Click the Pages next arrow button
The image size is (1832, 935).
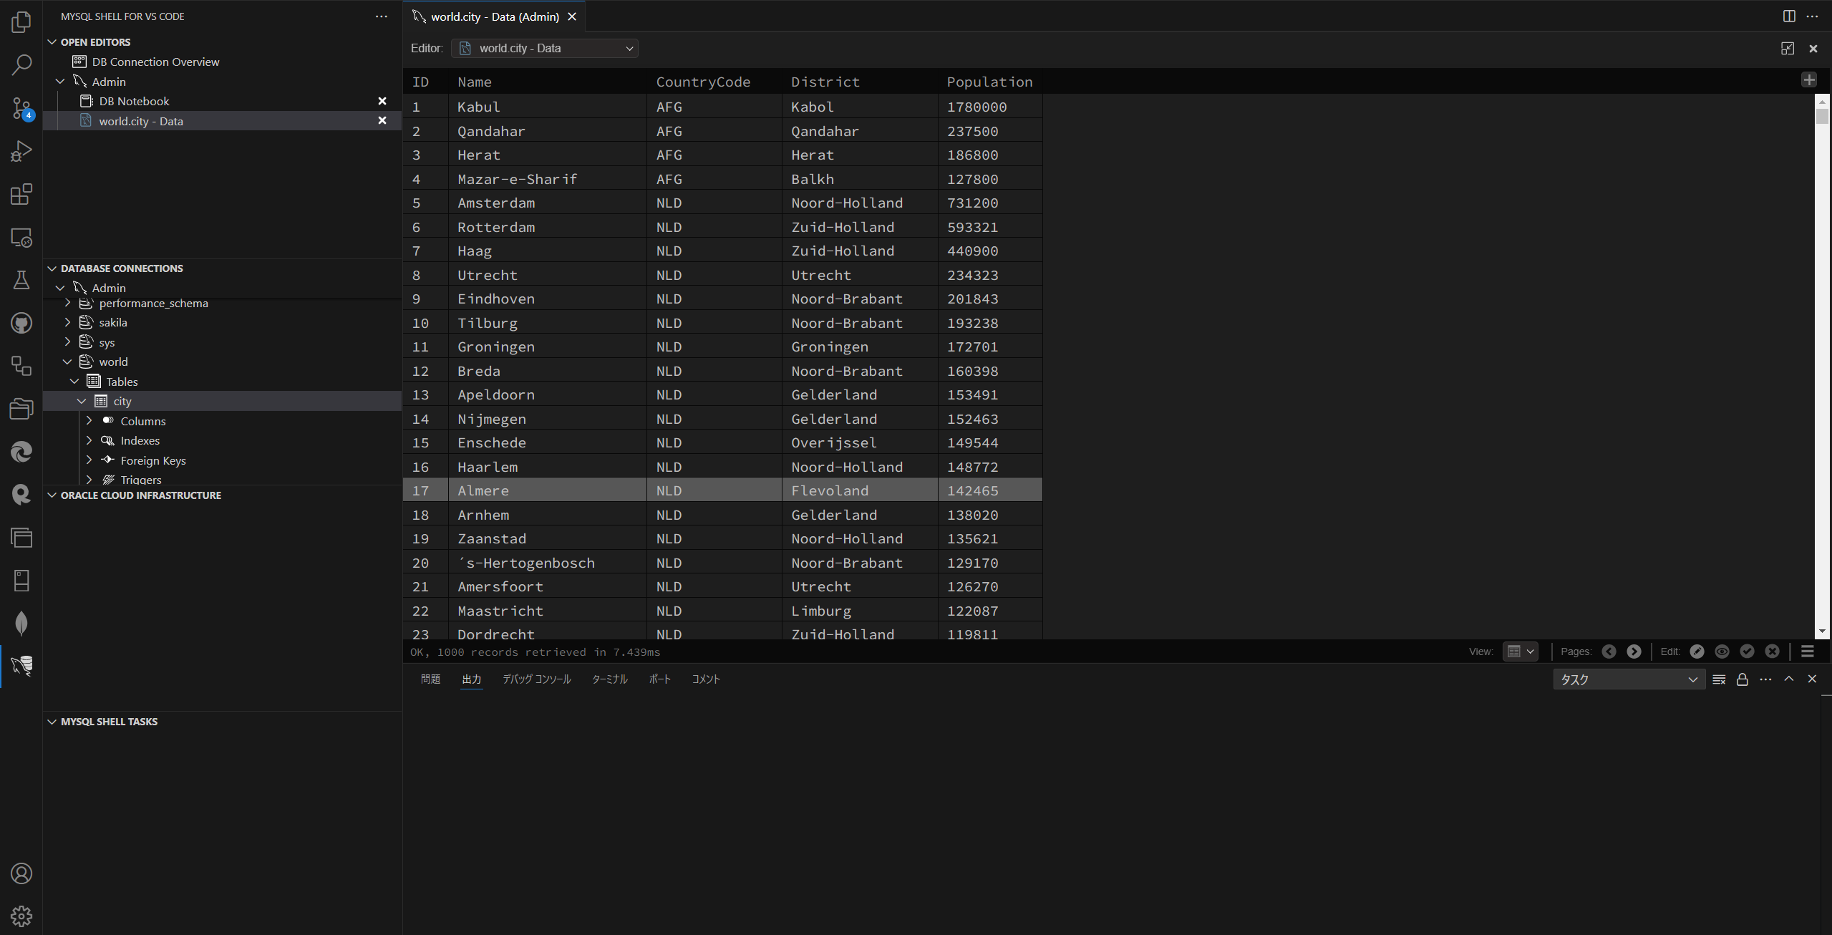1635,651
